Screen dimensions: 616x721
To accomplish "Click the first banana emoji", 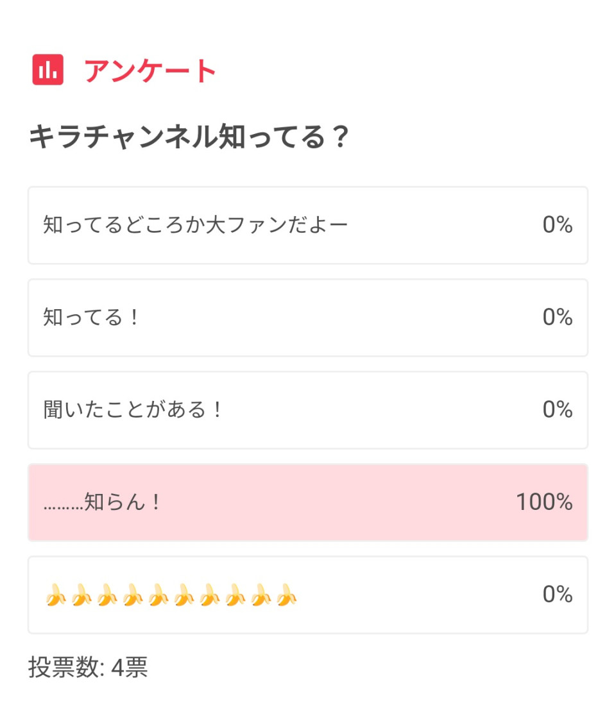I will pyautogui.click(x=56, y=595).
